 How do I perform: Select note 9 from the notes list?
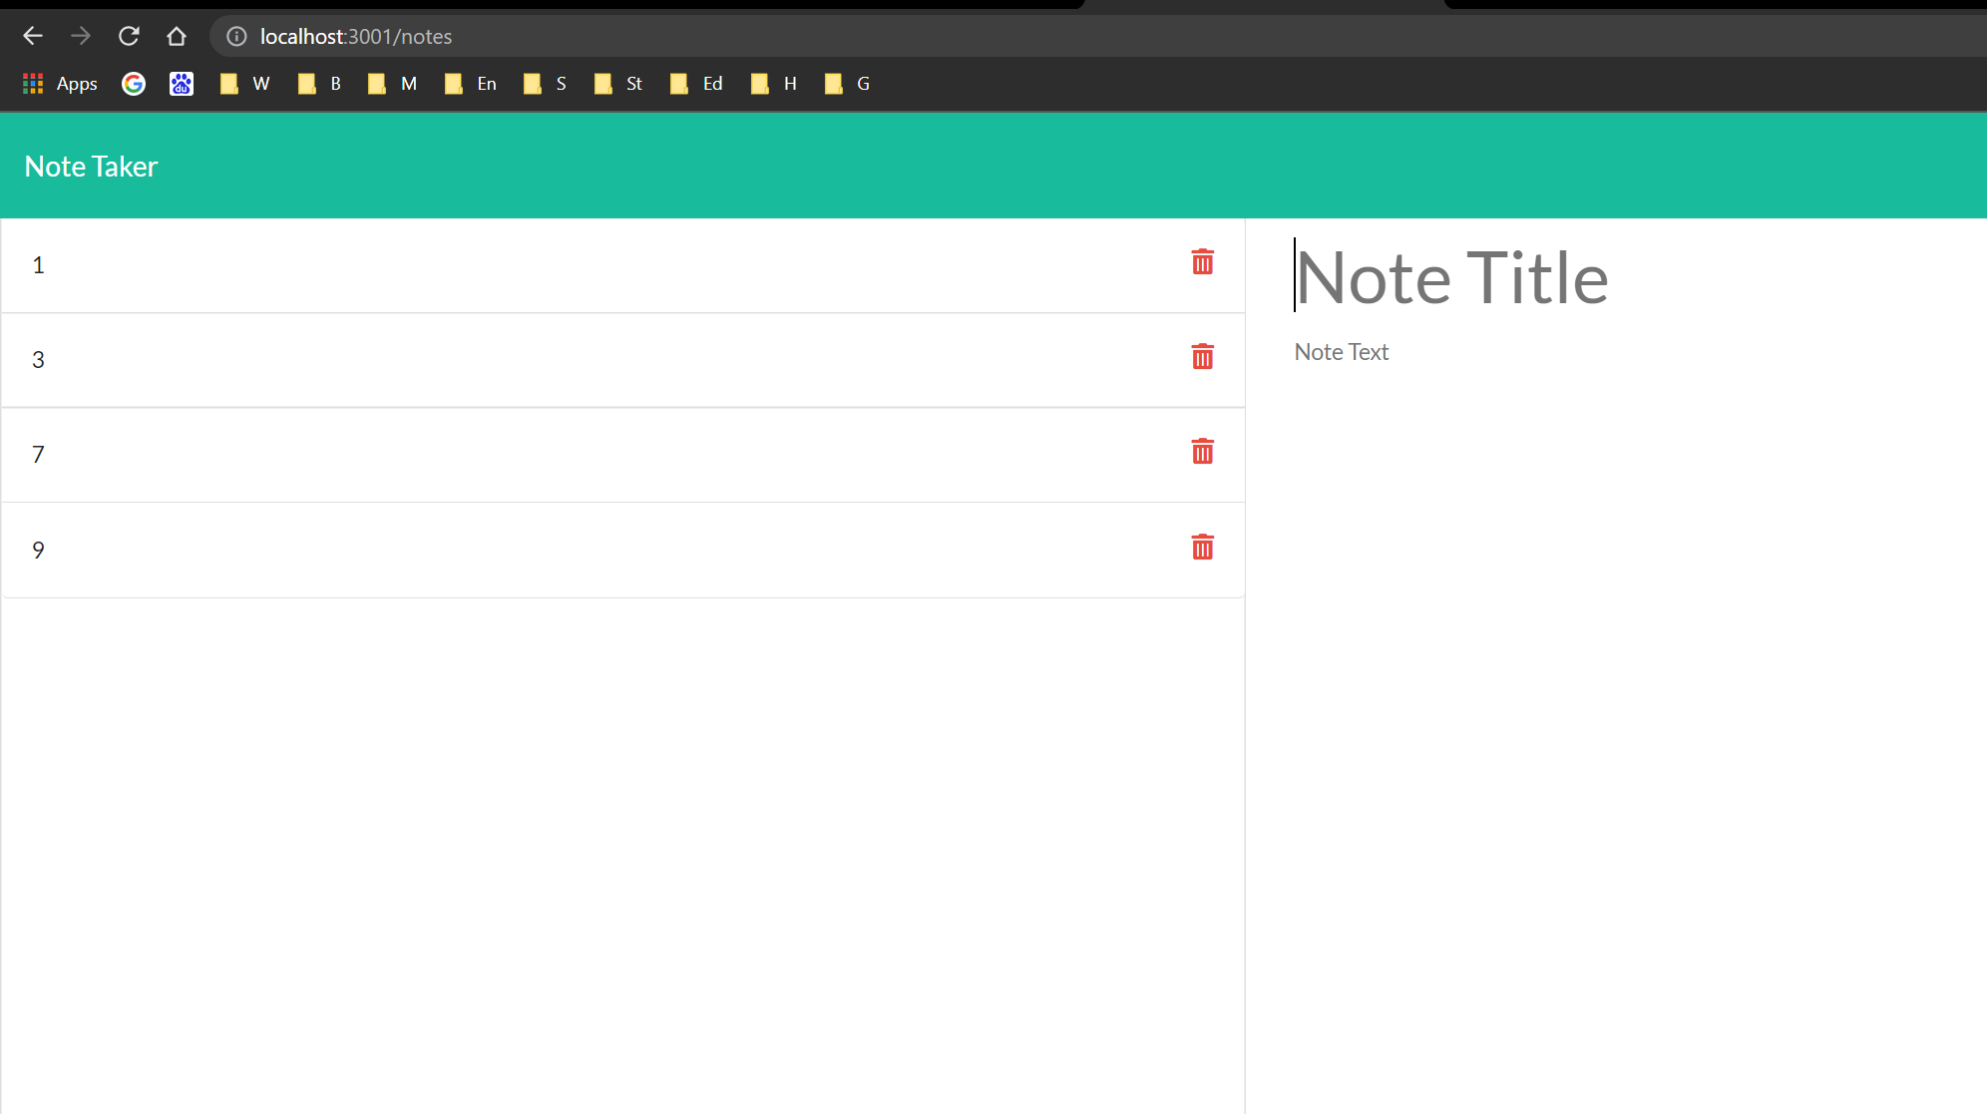(399, 550)
